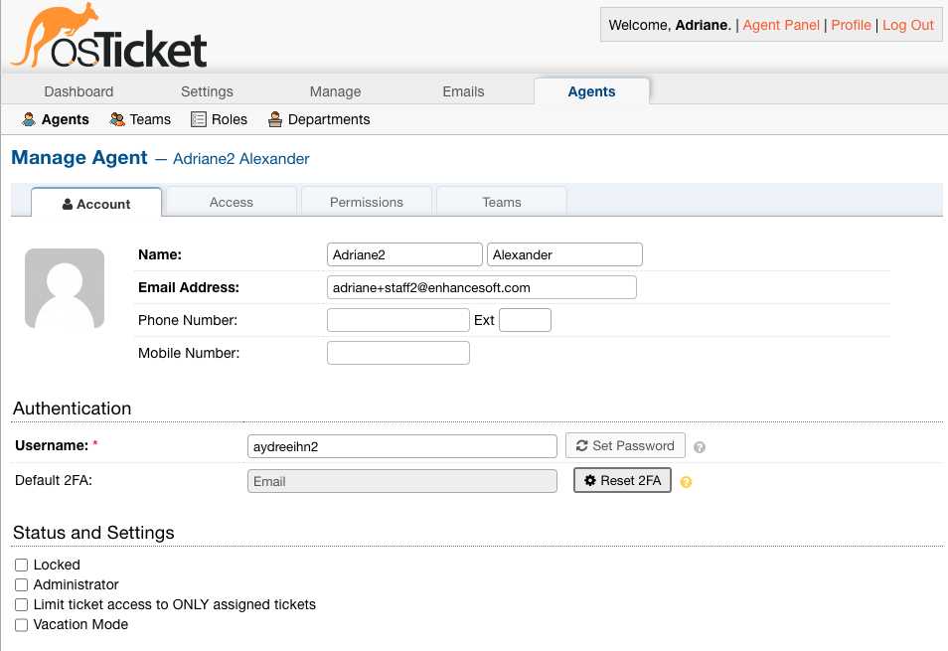Click the agent avatar placeholder image

(65, 288)
